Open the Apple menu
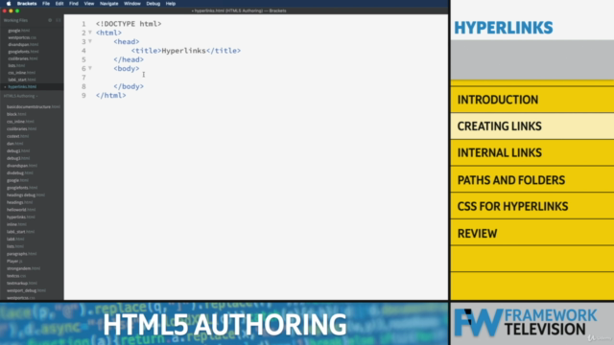Image resolution: width=614 pixels, height=345 pixels. [x=9, y=4]
